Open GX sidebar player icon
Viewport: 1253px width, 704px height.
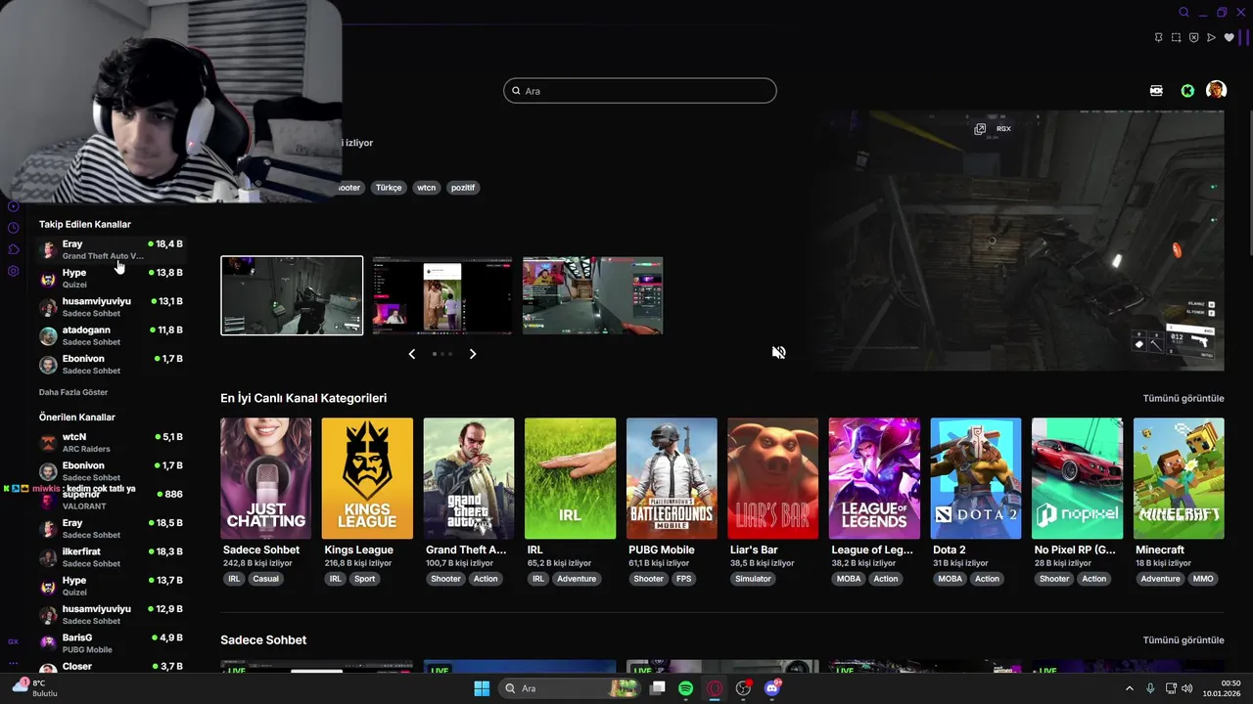pos(14,206)
